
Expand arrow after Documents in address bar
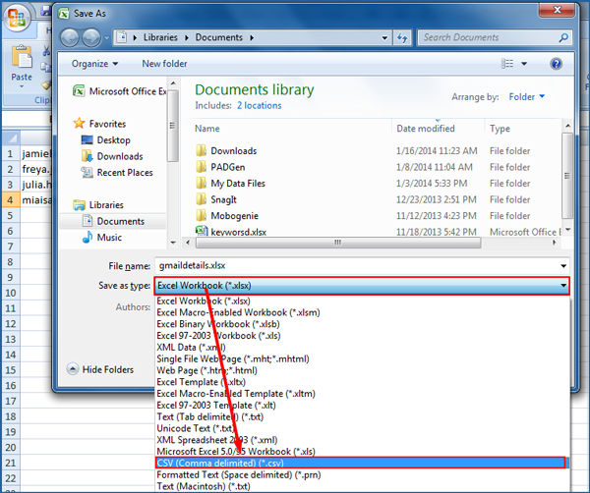coord(252,37)
